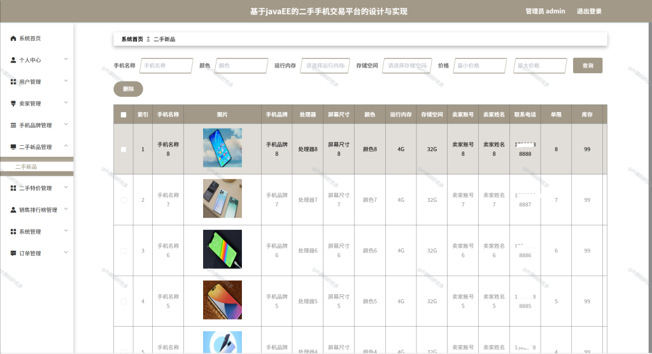The image size is (652, 354).
Task: Click the 查询 search button
Action: click(588, 66)
